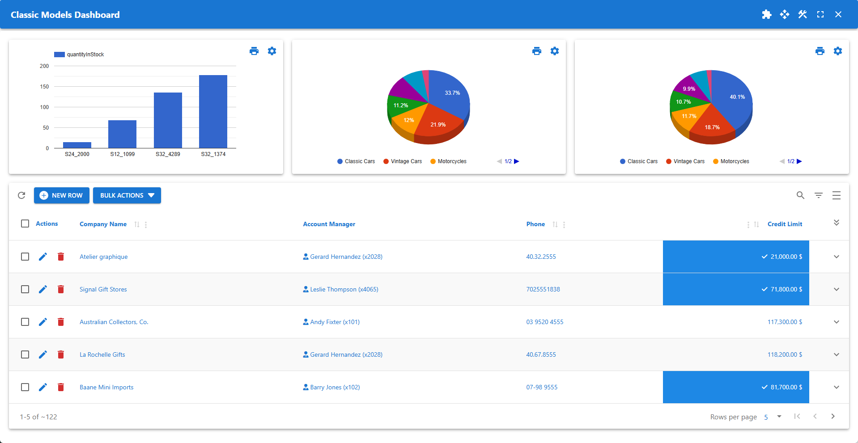The height and width of the screenshot is (443, 858).
Task: Click the print icon on the bar chart panel
Action: tap(254, 51)
